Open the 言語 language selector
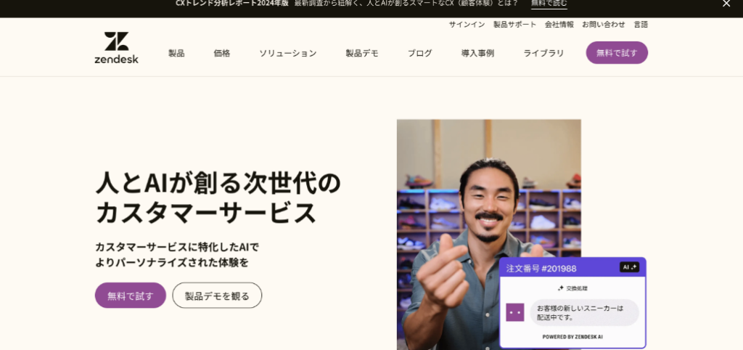Screen dimensions: 743x350 tap(641, 24)
